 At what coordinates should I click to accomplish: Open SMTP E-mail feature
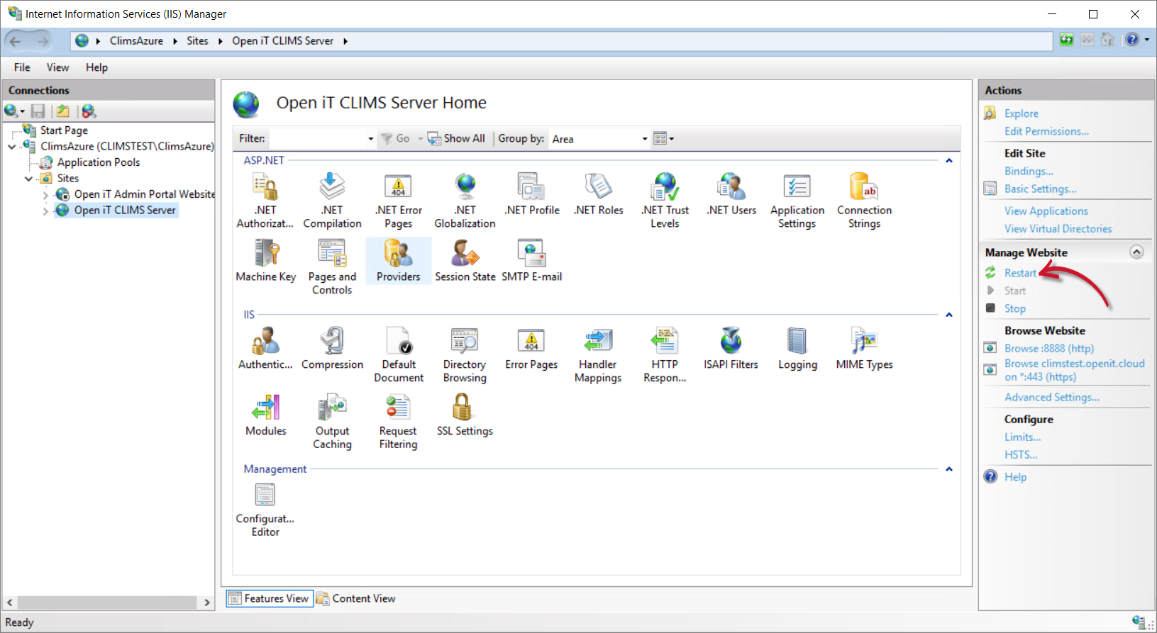[532, 261]
